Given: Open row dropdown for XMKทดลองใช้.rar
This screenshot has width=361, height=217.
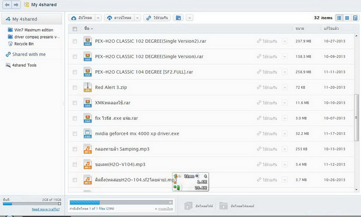Looking at the screenshot, I should [285, 103].
